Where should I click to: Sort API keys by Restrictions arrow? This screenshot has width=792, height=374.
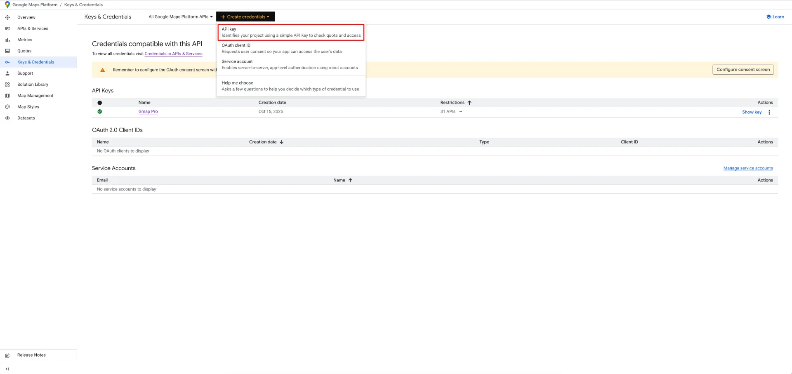tap(469, 103)
